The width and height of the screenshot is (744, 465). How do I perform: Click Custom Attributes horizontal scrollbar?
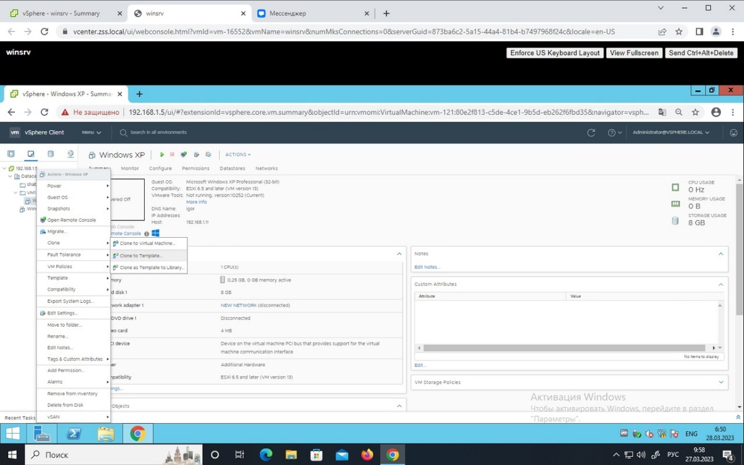point(564,348)
